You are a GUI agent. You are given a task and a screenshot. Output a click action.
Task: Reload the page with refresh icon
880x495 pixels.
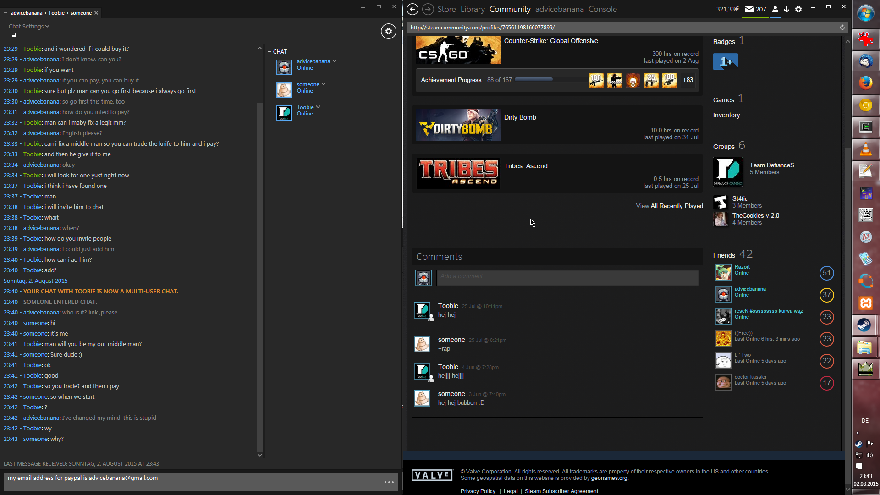(842, 27)
